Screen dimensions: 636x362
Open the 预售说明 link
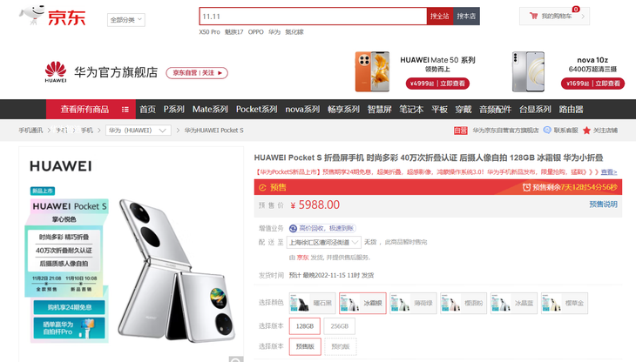click(x=603, y=204)
